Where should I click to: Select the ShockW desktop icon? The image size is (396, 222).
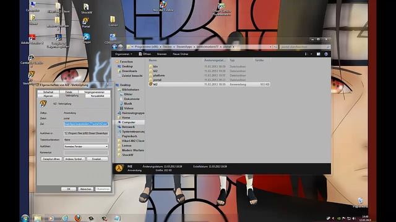click(87, 8)
